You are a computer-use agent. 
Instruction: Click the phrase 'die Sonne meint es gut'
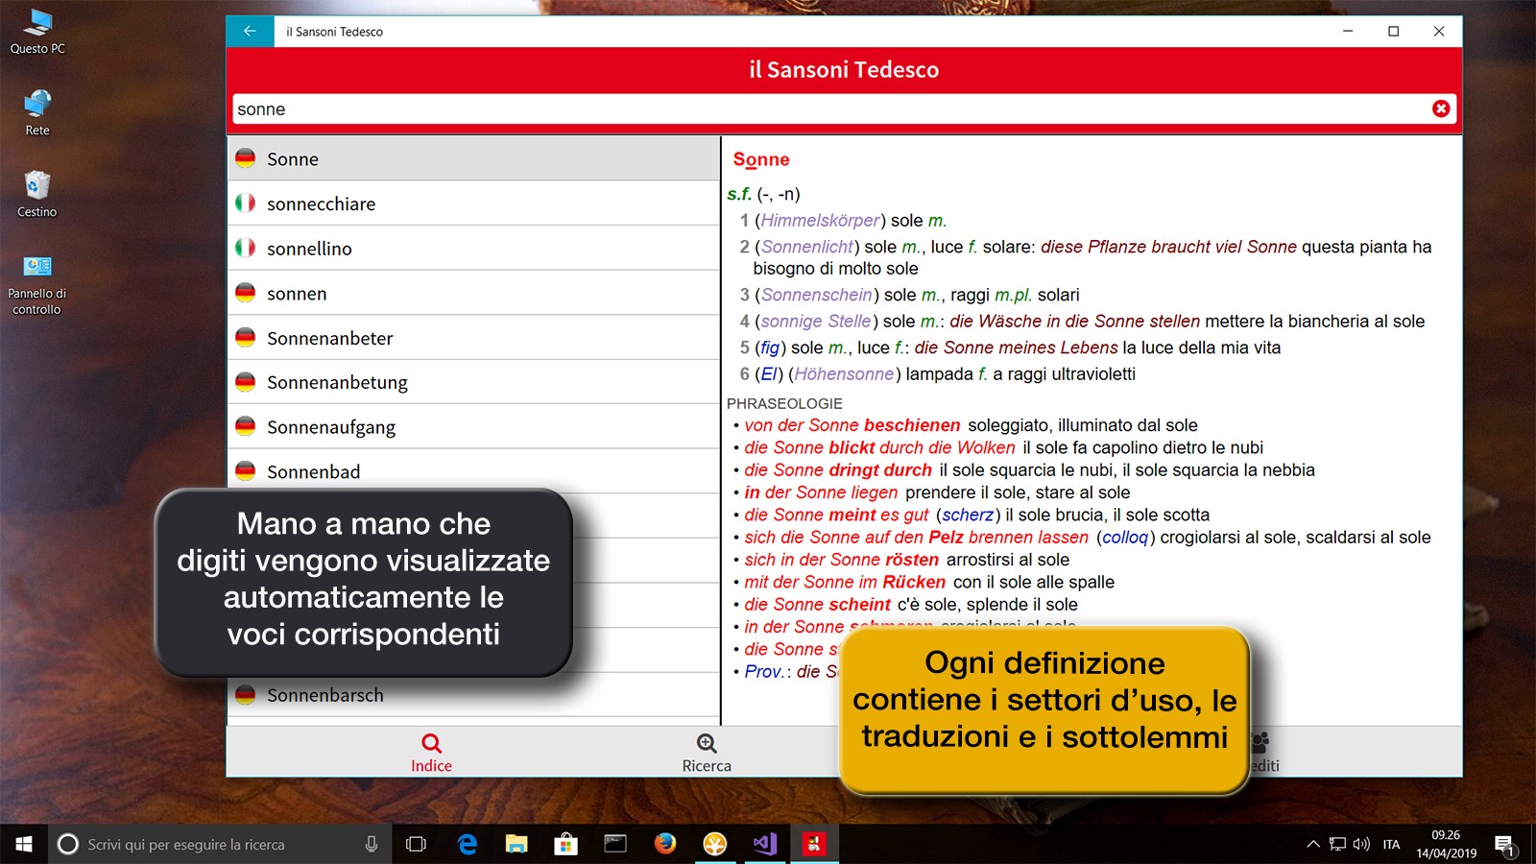[x=837, y=516]
